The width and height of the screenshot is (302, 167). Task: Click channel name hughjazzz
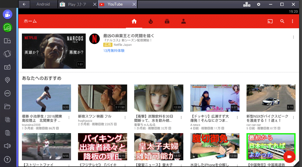pyautogui.click(x=85, y=121)
